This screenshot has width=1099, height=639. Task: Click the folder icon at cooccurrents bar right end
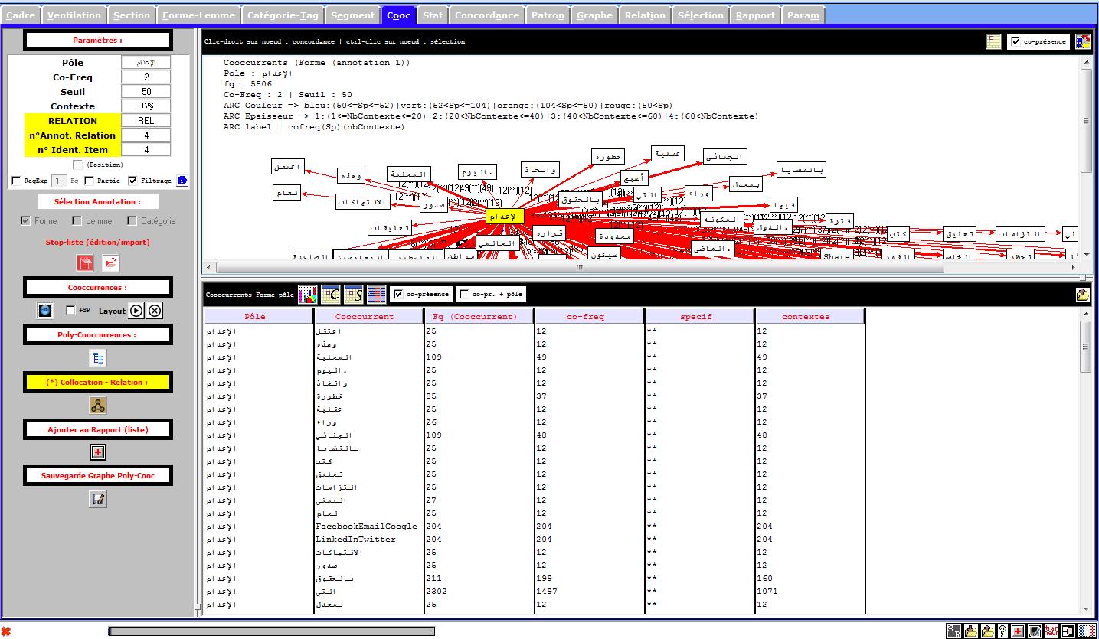point(1083,294)
